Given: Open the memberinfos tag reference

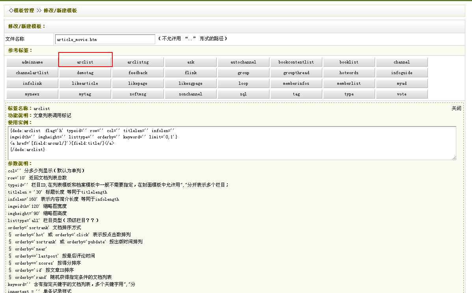Looking at the screenshot, I should click(296, 84).
